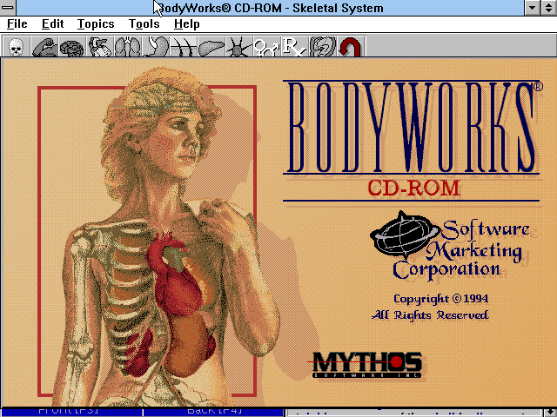Screen dimensions: 557x417
Task: Click the hair follicles skin icon
Action: coord(184,47)
